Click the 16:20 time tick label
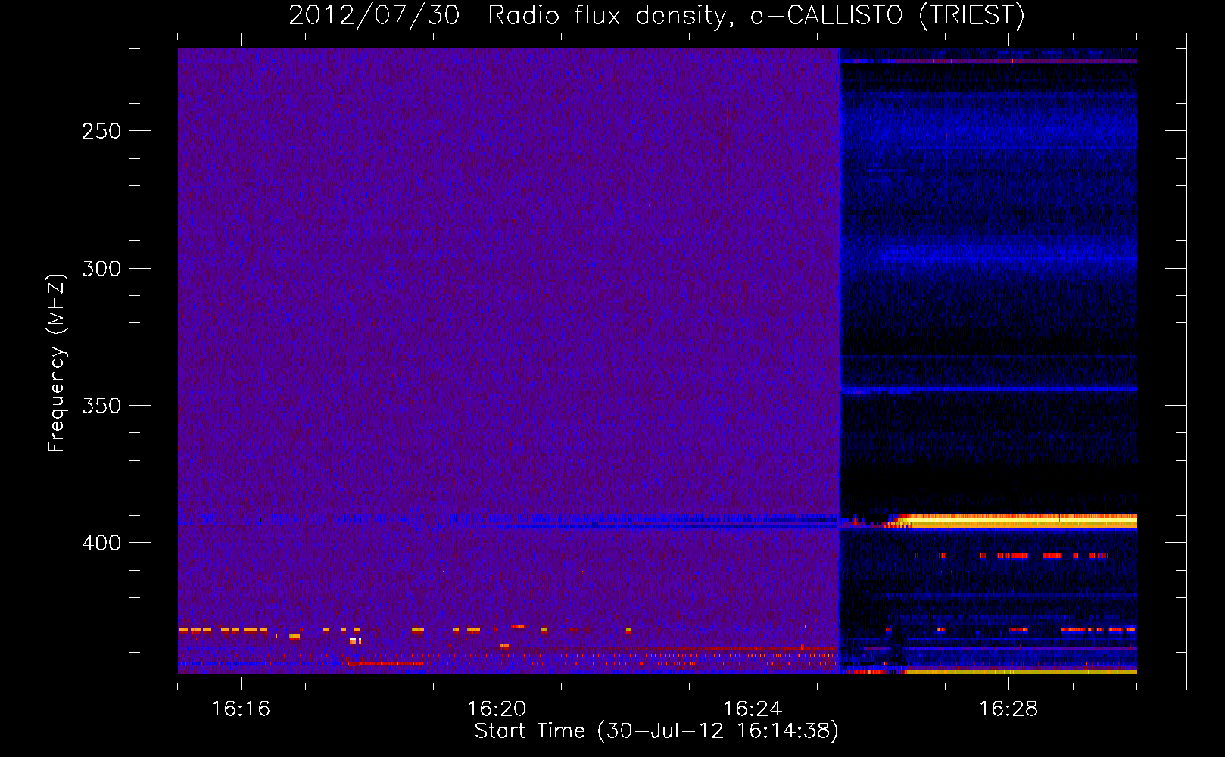Viewport: 1225px width, 757px height. point(497,709)
